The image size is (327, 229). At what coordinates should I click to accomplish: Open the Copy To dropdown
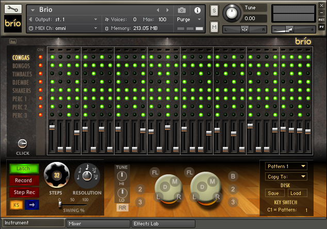coord(286,177)
